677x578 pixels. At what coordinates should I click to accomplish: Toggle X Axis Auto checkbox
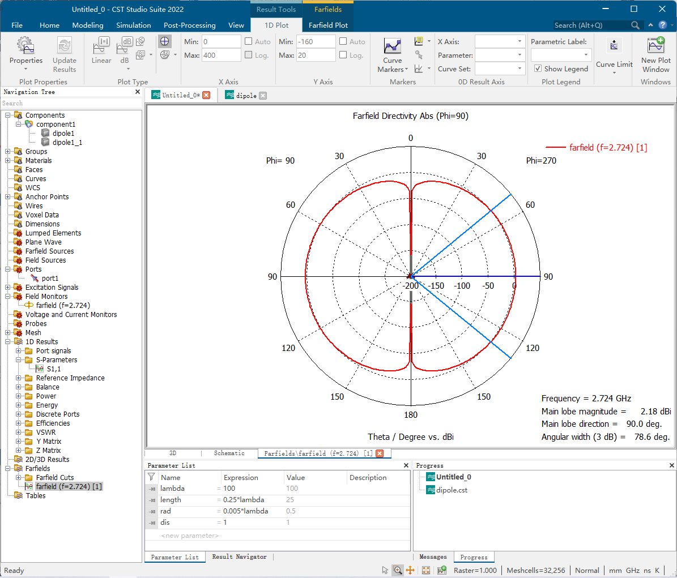(249, 41)
